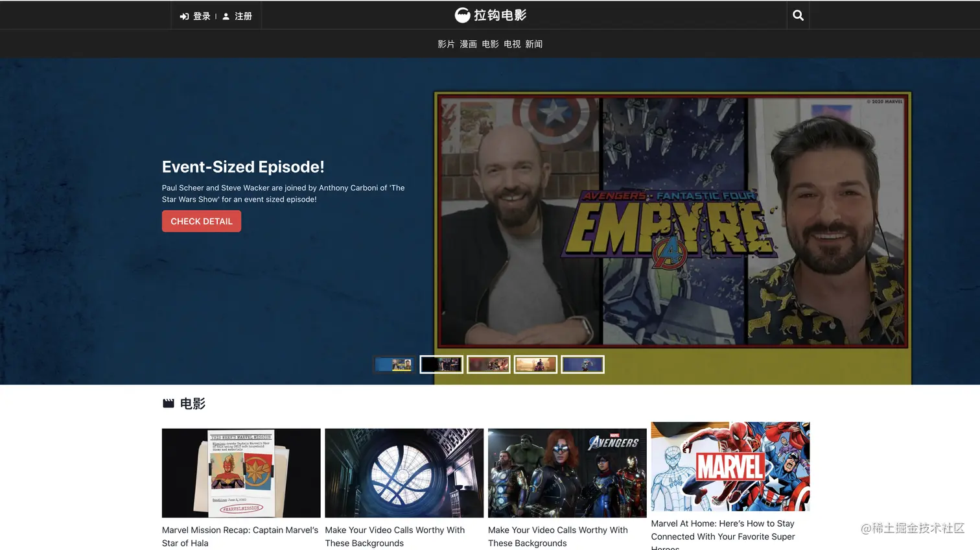The width and height of the screenshot is (980, 550).
Task: Click the 拉钩电影 site title text
Action: click(500, 15)
